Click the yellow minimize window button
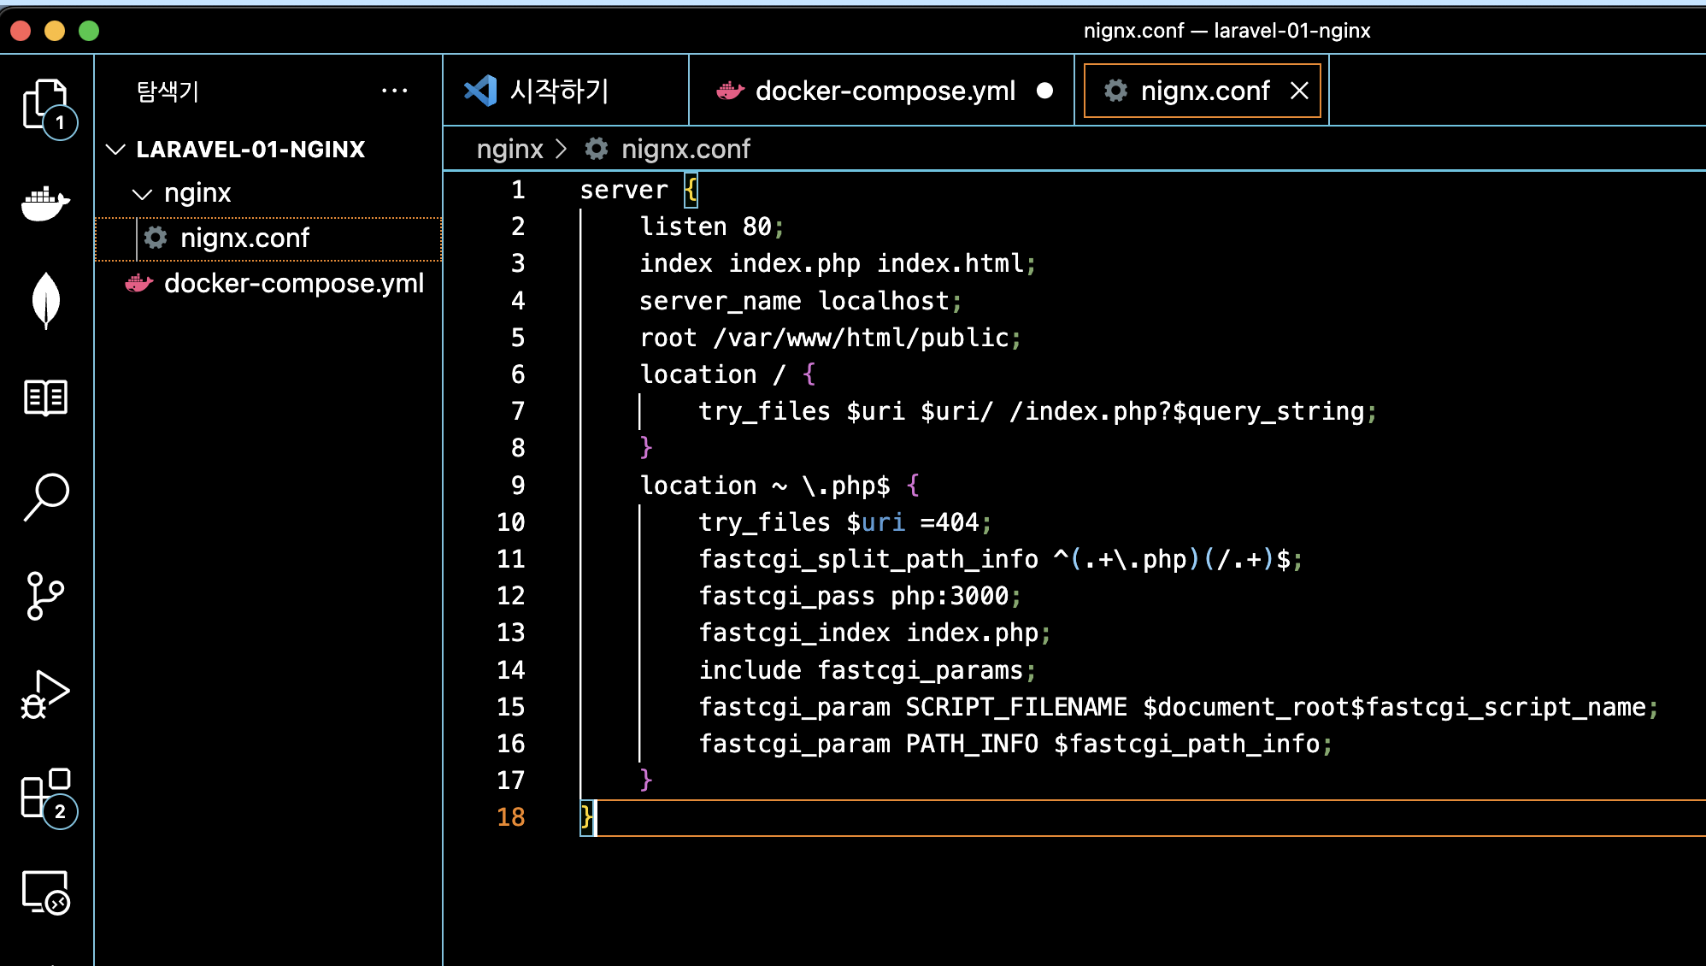The height and width of the screenshot is (966, 1706). 55,31
